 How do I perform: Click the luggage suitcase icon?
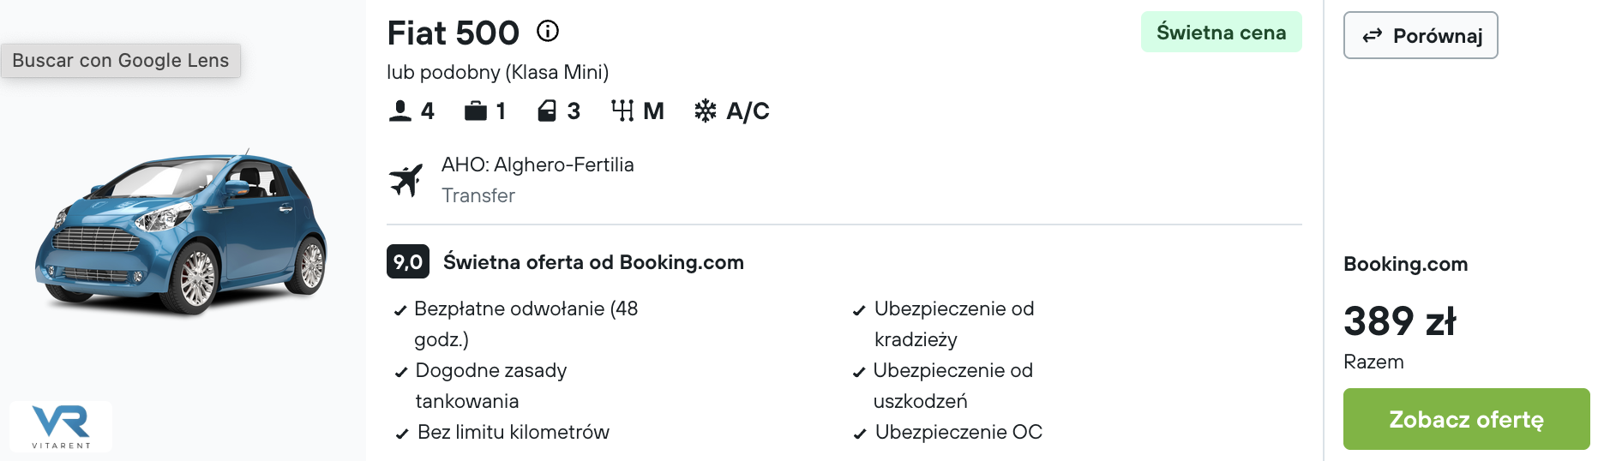(476, 111)
